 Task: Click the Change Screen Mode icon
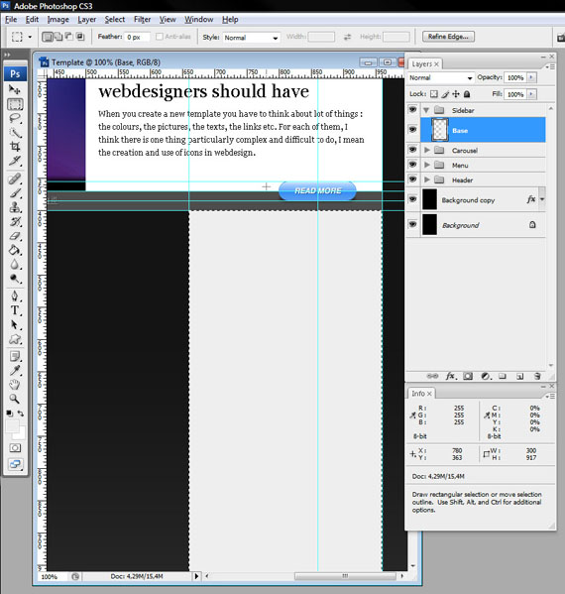click(x=15, y=464)
